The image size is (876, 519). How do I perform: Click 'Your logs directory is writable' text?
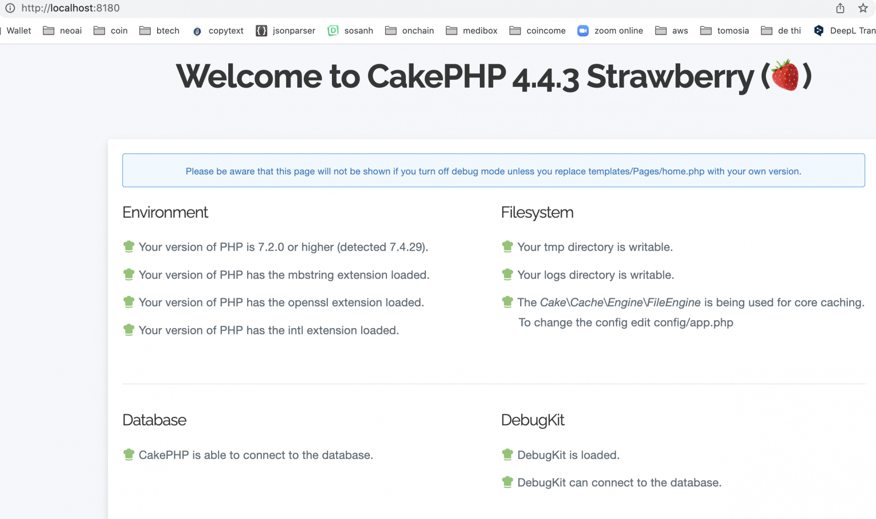[596, 275]
